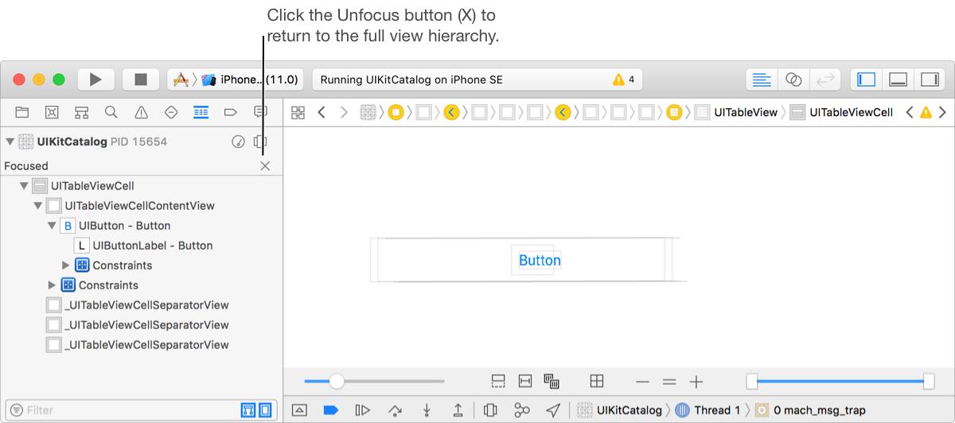Zoom out with the minus button

643,382
